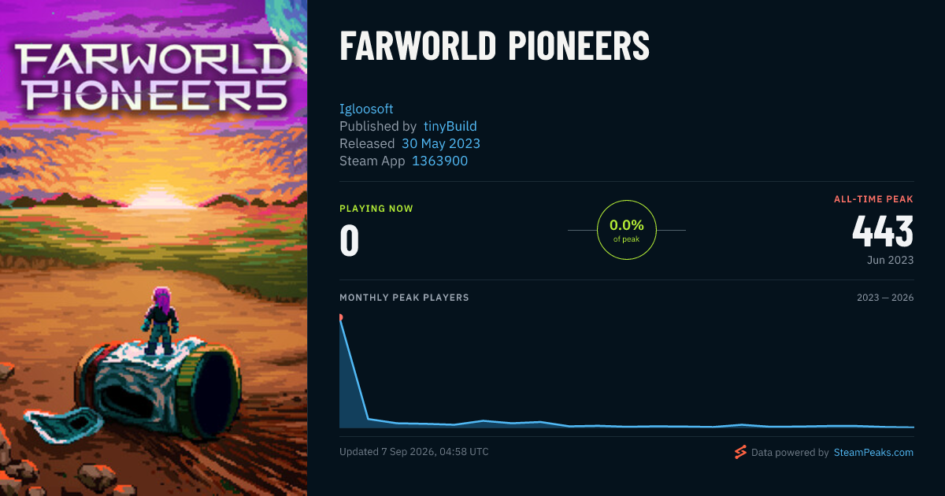Click the 2023 — 2026 range label

click(885, 298)
